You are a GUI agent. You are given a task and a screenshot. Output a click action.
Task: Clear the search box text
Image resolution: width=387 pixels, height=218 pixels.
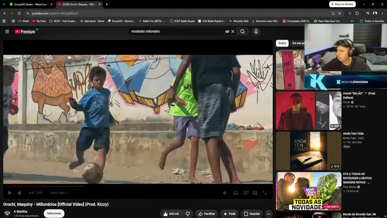(233, 31)
